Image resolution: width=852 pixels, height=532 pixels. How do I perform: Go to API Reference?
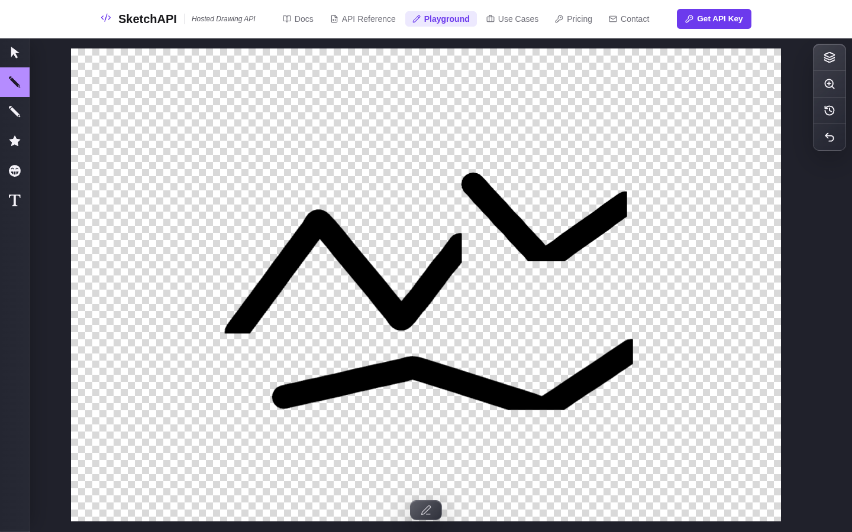(363, 19)
